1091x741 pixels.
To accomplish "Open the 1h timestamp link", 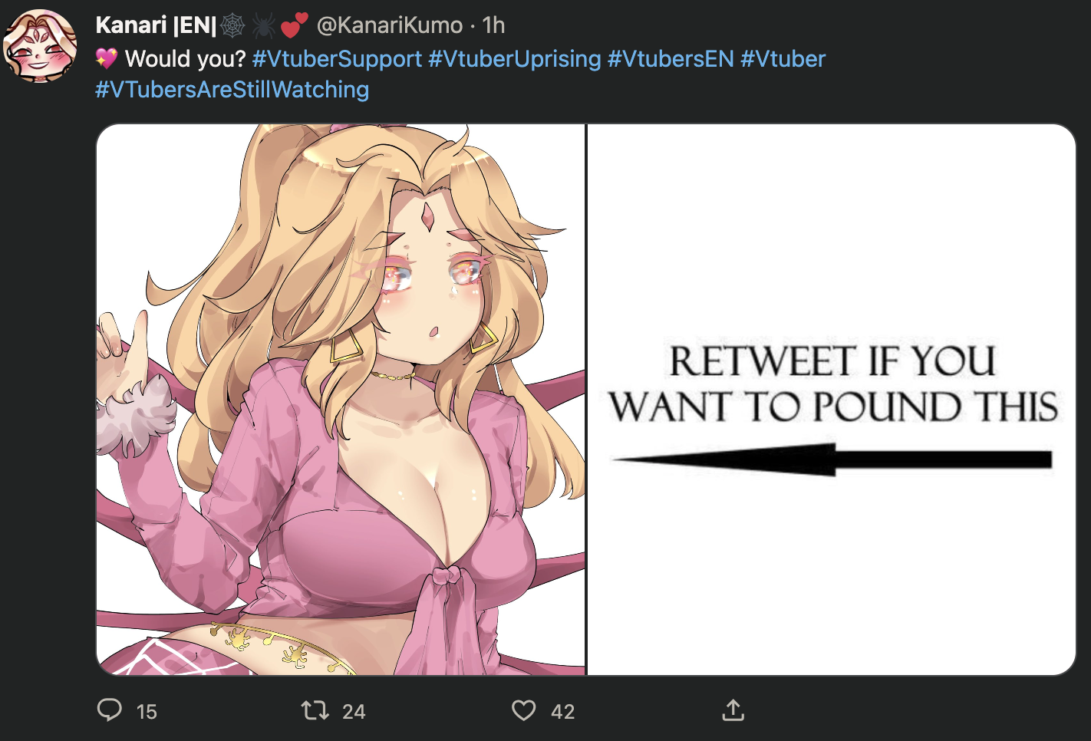I will pos(494,25).
